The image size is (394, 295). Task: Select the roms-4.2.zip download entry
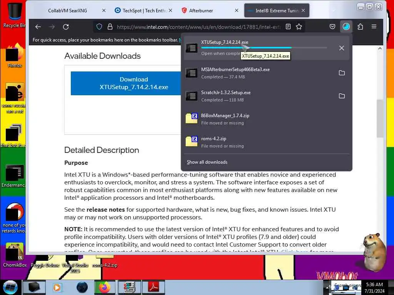tap(266, 142)
